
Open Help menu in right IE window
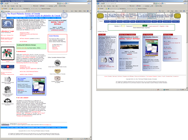116,6
